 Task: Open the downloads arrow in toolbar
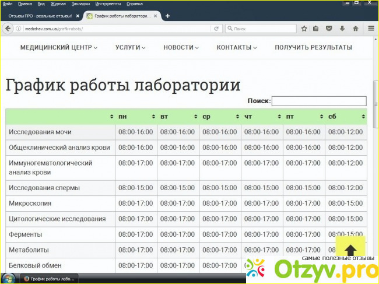tap(342, 28)
